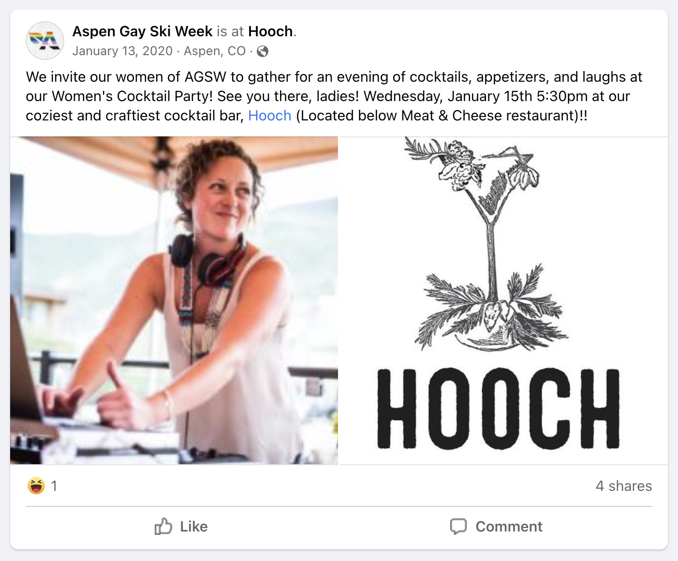Follow the blue Hooch link in post
Viewport: 678px width, 561px height.
(x=270, y=116)
